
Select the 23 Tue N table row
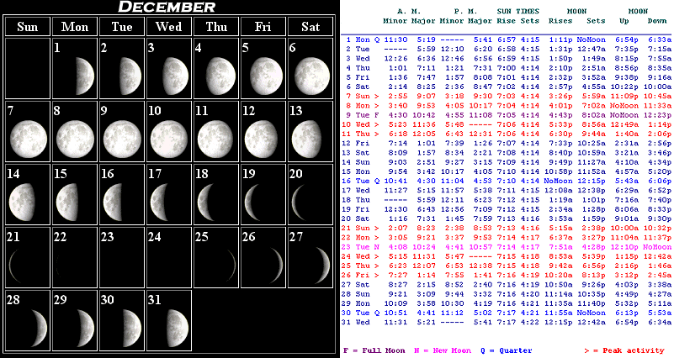pos(507,247)
